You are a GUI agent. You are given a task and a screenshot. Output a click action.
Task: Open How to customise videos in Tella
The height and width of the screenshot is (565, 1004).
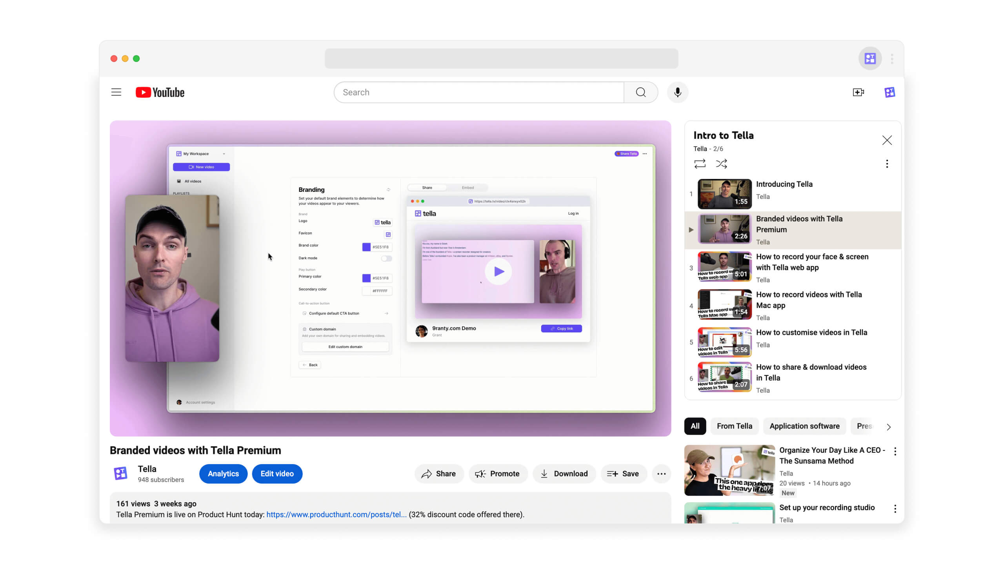click(x=792, y=342)
